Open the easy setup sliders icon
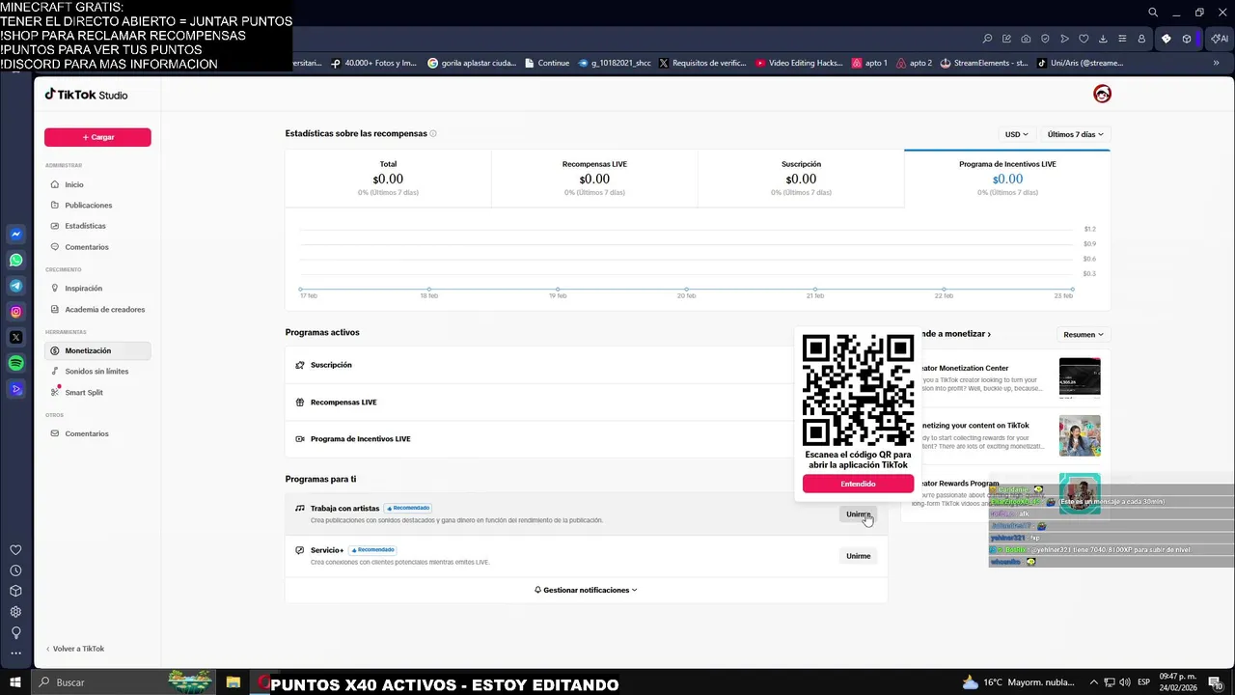This screenshot has width=1235, height=695. click(x=1122, y=39)
